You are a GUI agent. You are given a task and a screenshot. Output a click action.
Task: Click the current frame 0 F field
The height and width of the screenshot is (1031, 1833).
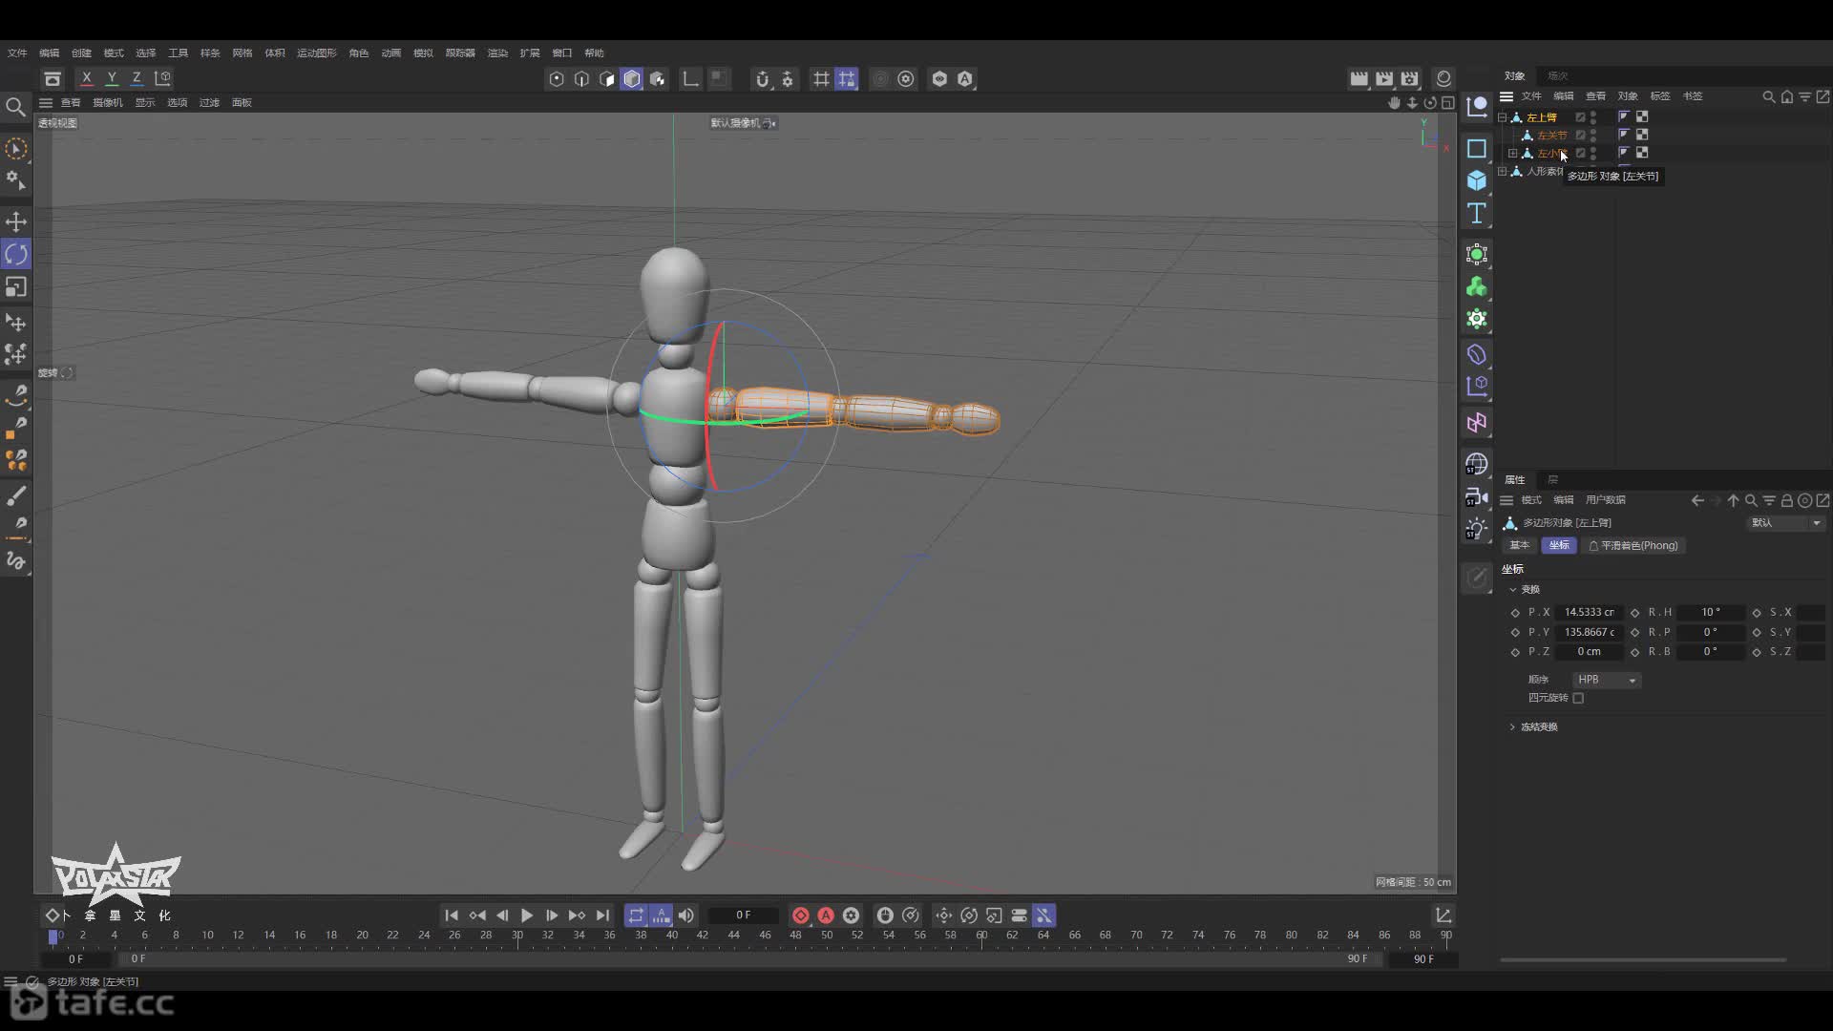(744, 915)
